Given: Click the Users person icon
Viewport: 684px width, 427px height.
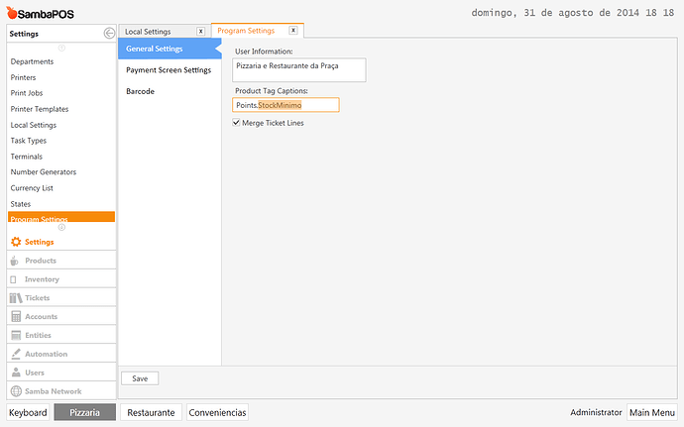Looking at the screenshot, I should (16, 373).
